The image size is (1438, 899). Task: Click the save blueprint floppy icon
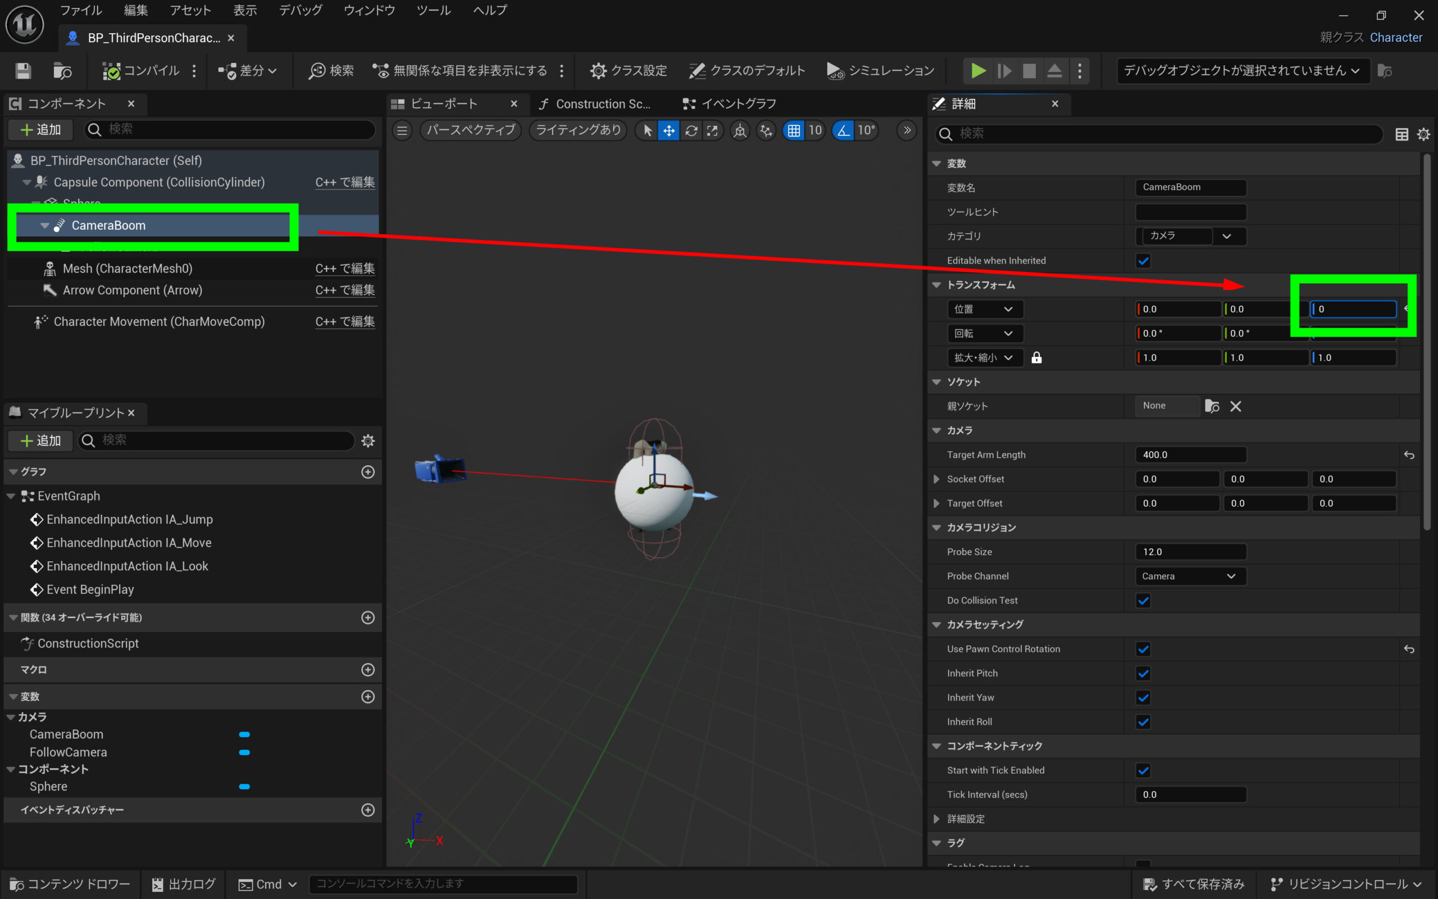[x=23, y=71]
